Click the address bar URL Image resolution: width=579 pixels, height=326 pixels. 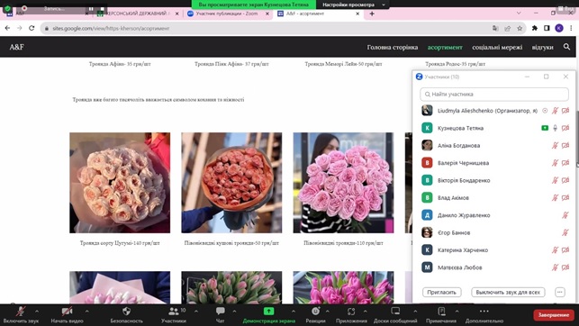click(x=111, y=29)
